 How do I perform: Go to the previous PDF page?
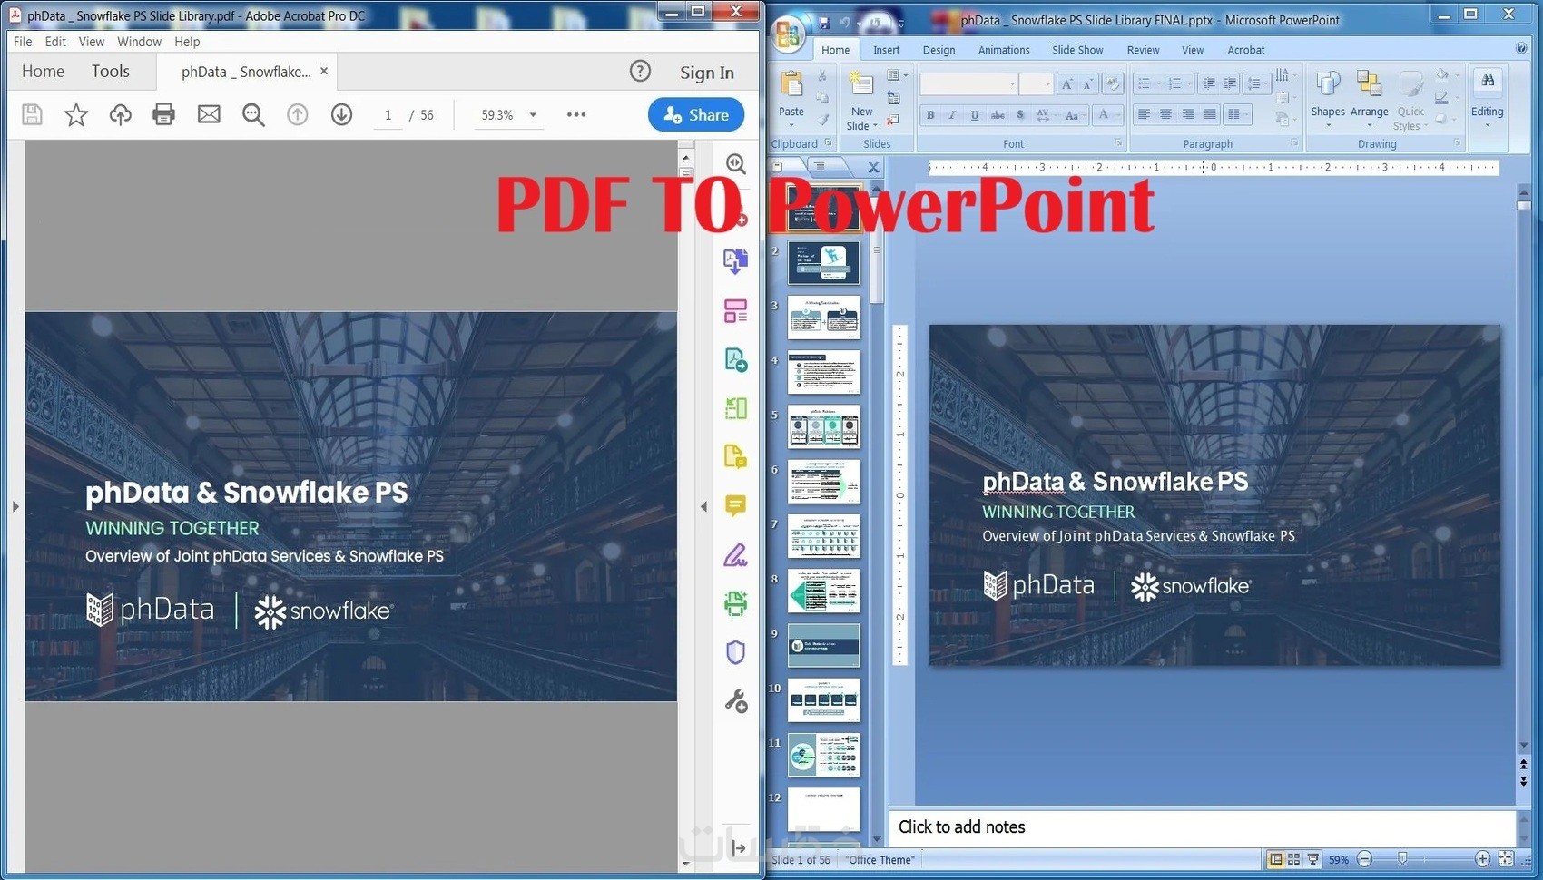click(x=298, y=114)
